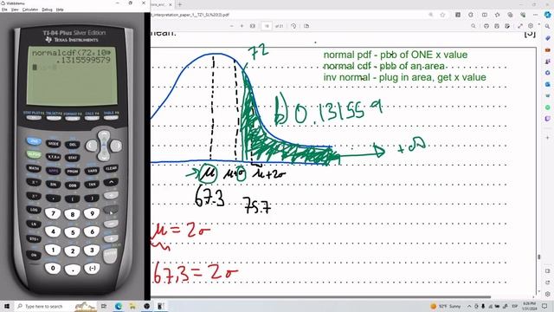This screenshot has height=312, width=554.
Task: Click the APPS key on calculator
Action: coord(54,171)
